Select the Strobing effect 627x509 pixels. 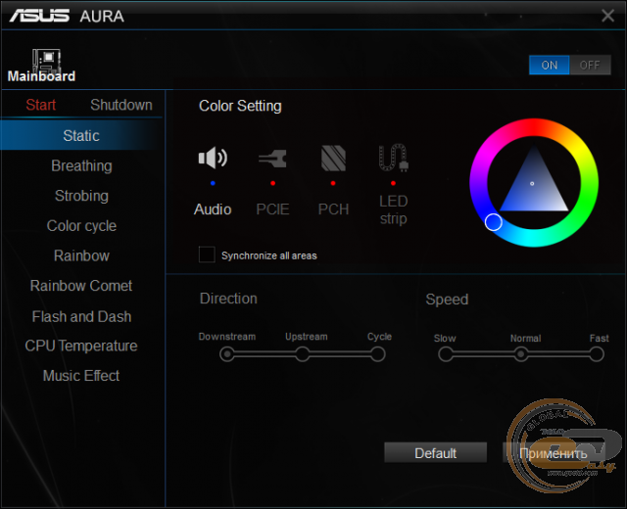pyautogui.click(x=81, y=196)
